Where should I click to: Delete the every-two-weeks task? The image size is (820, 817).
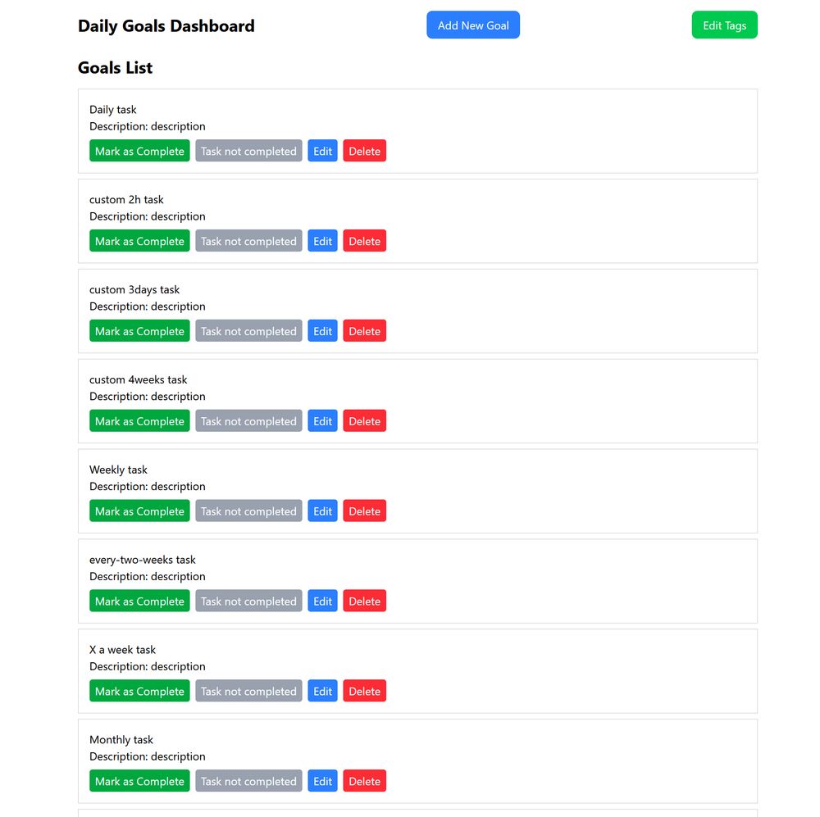[x=364, y=601]
